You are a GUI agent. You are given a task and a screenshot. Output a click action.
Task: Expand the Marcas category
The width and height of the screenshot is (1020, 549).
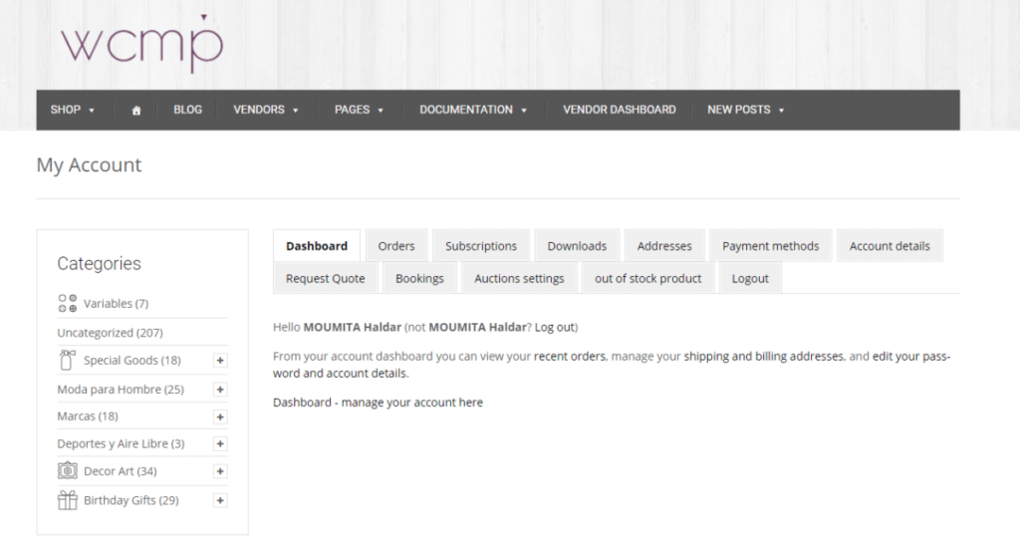(x=220, y=416)
